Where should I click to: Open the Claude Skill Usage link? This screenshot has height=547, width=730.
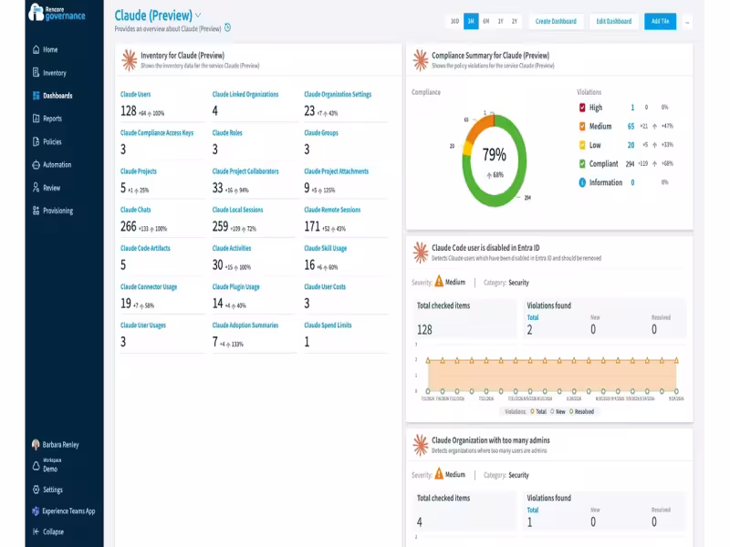point(325,248)
